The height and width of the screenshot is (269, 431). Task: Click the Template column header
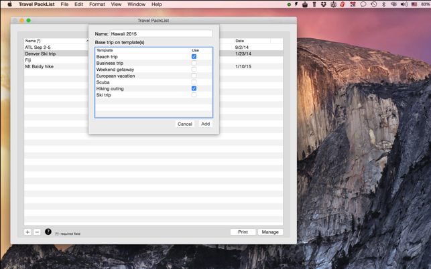143,50
